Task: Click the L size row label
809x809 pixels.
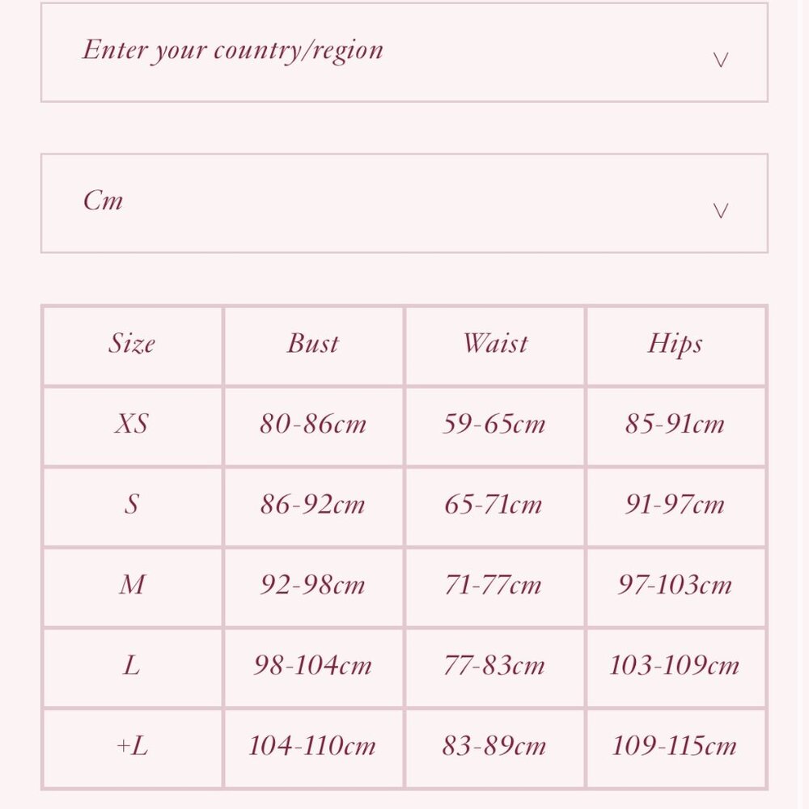Action: click(x=132, y=666)
